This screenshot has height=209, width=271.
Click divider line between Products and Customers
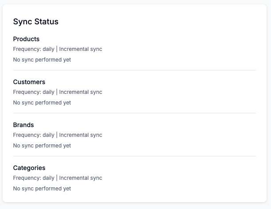point(135,70)
